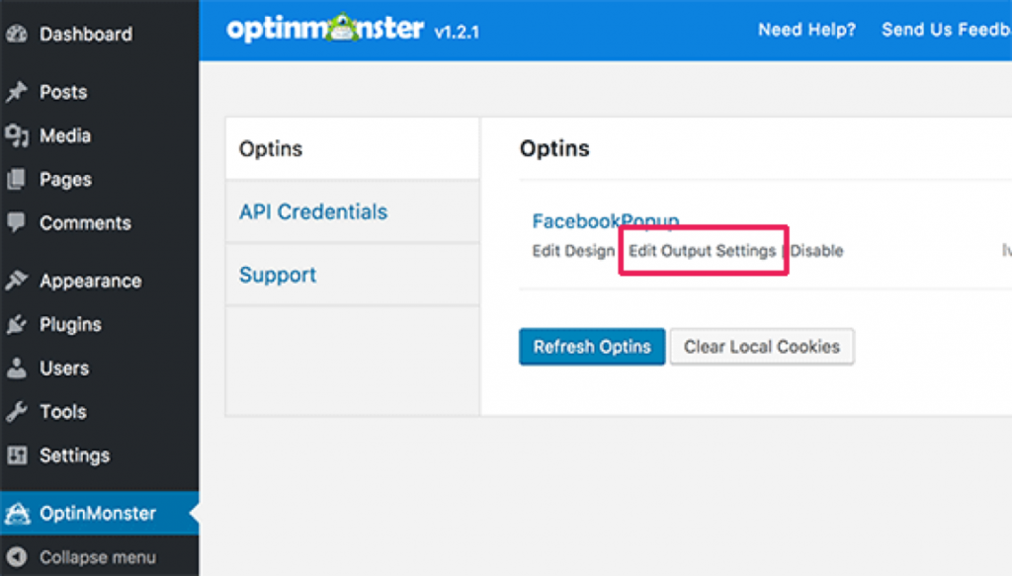
Task: Select the Optins tab in left panel
Action: pyautogui.click(x=353, y=148)
